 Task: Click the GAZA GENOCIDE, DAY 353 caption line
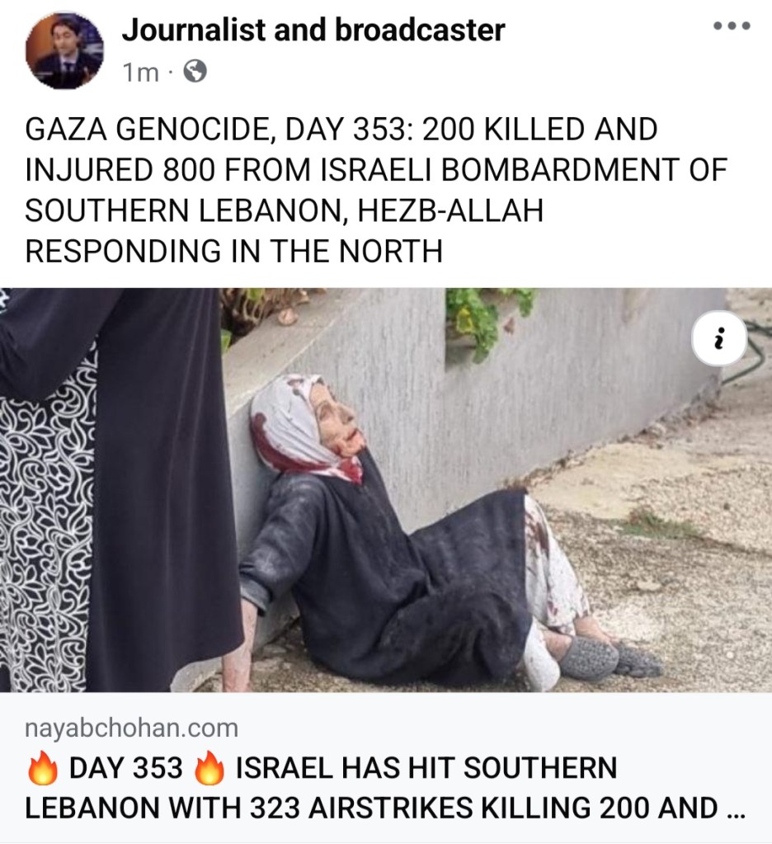point(341,130)
